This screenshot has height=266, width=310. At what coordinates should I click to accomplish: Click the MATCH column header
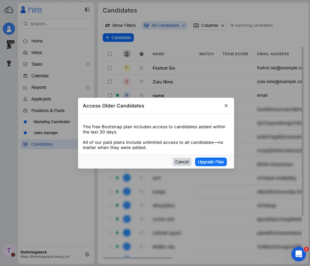point(206,54)
